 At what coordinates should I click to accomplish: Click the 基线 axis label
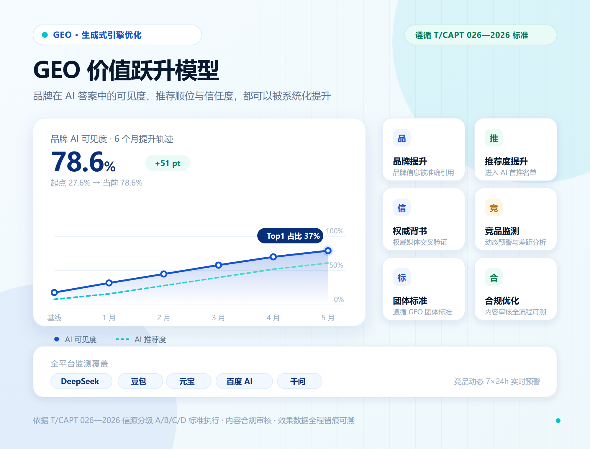tap(54, 318)
